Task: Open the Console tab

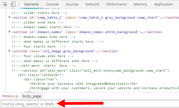Action: click(52, 4)
